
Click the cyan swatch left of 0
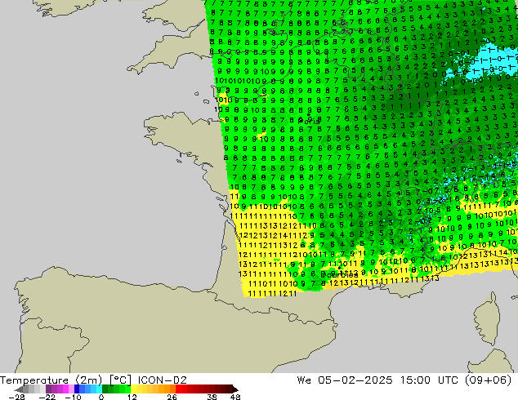99,389
